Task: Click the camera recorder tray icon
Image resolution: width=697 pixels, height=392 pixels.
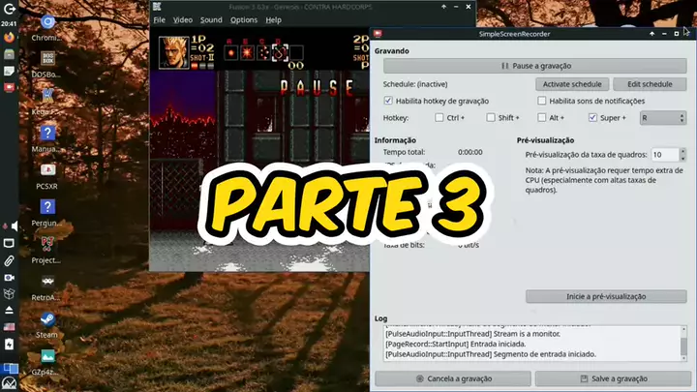Action: tap(9, 278)
